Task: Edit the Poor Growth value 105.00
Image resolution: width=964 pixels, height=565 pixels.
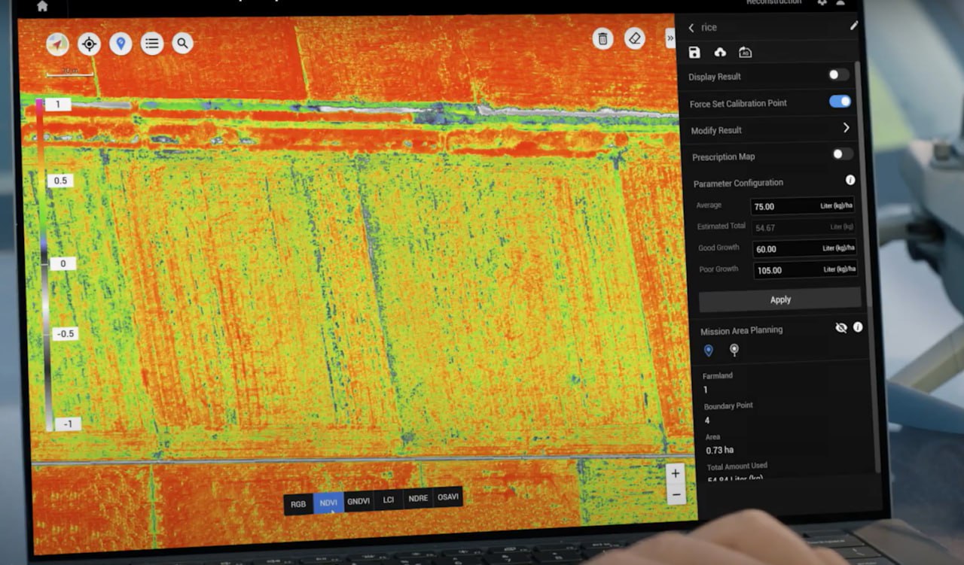Action: coord(806,269)
